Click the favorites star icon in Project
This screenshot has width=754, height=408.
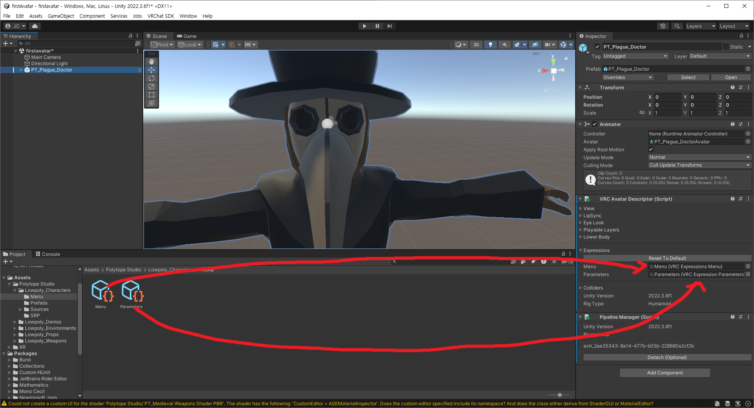(x=554, y=261)
